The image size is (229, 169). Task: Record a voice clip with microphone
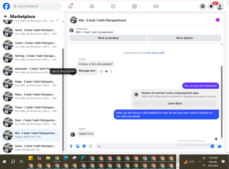coord(71,146)
